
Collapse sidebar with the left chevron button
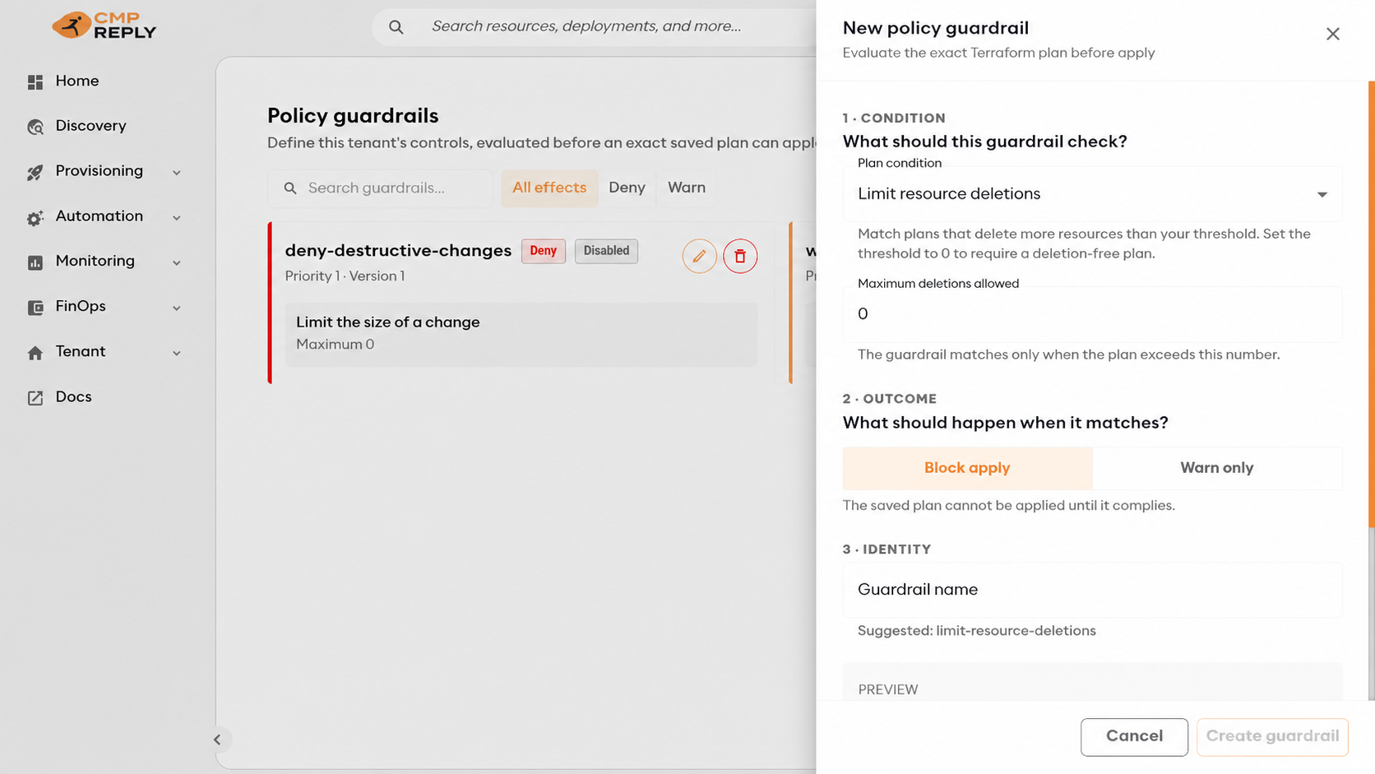point(217,739)
